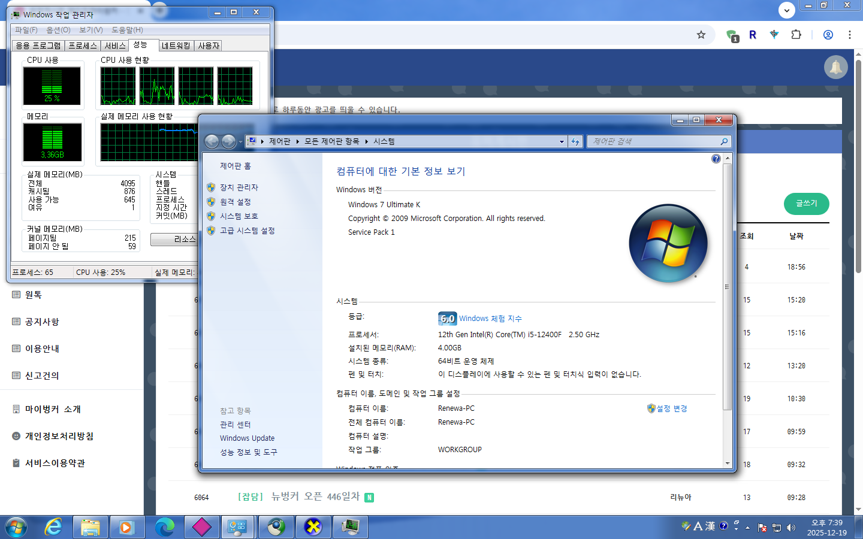Expand the address bar history dropdown
This screenshot has width=863, height=539.
point(562,142)
